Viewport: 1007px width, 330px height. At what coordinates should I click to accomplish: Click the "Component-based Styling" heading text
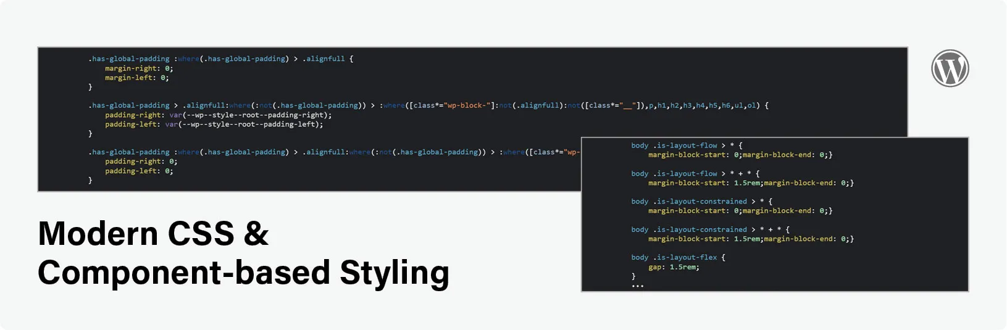[x=243, y=273]
